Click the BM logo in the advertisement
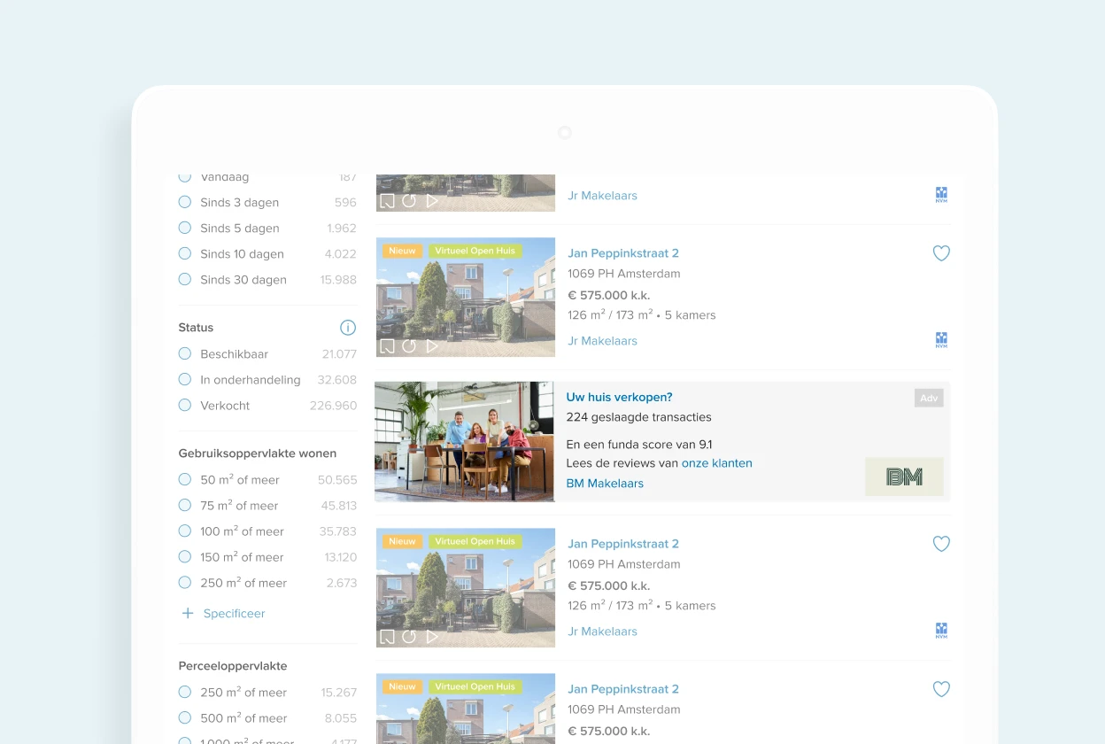Screen dimensions: 1105x744 904,477
